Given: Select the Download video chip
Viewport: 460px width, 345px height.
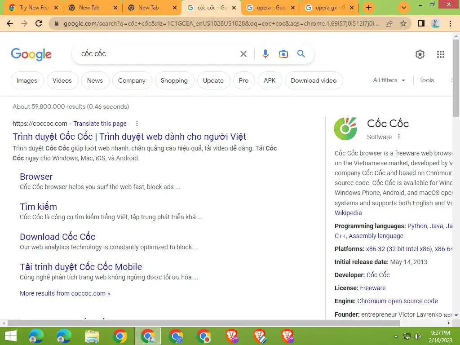Looking at the screenshot, I should [x=314, y=80].
